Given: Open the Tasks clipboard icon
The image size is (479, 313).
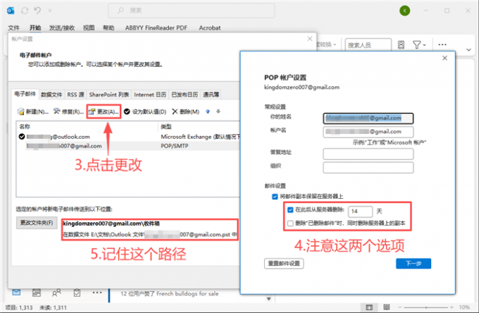Looking at the screenshot, I should (77, 293).
